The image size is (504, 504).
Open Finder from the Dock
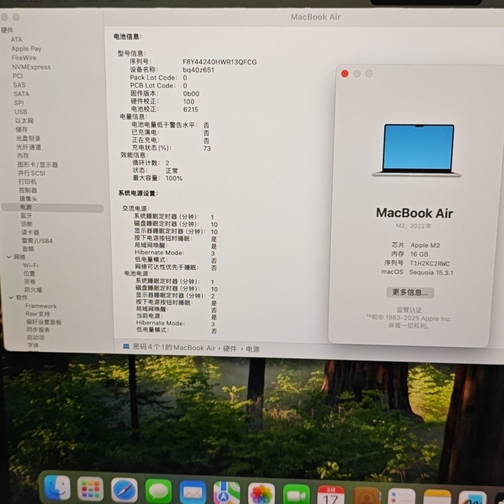point(57,489)
